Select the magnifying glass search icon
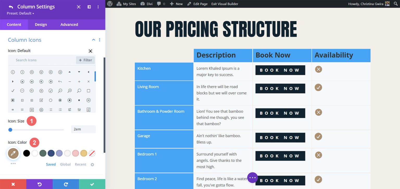This screenshot has width=400, height=189. pyautogui.click(x=79, y=91)
